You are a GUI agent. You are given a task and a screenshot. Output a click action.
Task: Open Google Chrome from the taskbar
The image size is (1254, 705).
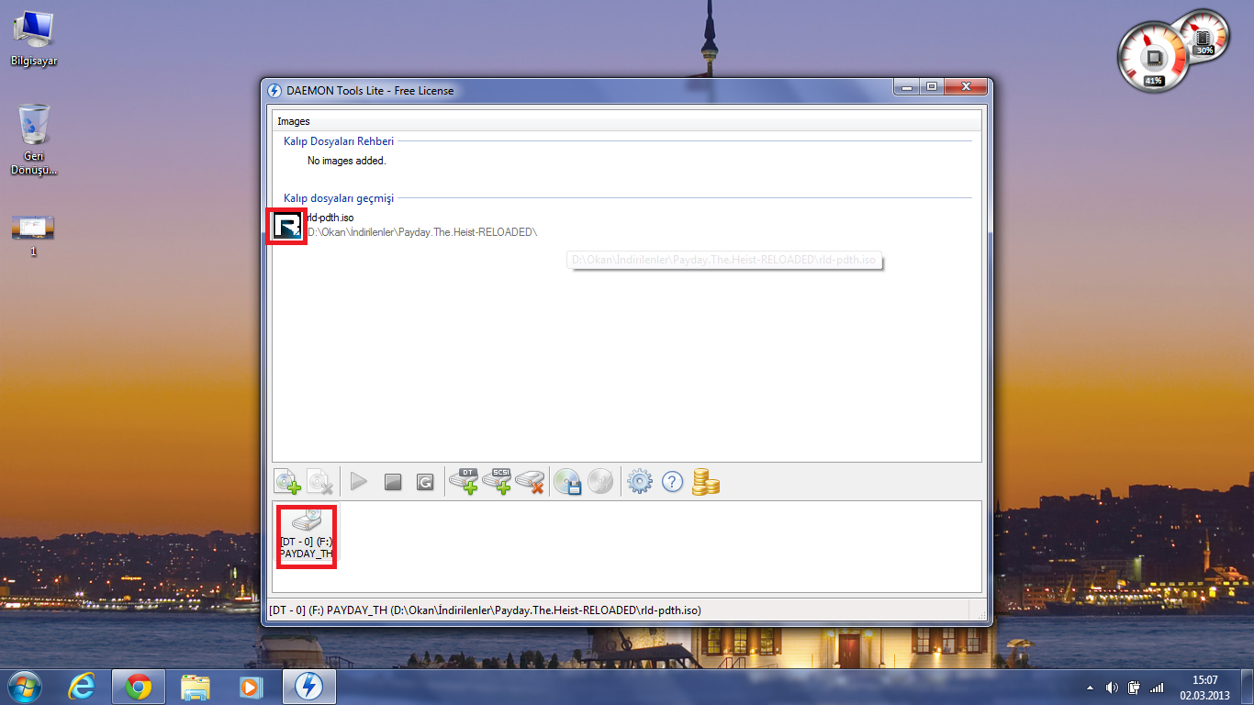pyautogui.click(x=139, y=687)
